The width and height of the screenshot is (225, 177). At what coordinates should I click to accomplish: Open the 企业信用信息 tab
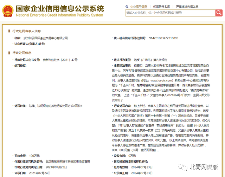[139, 7]
